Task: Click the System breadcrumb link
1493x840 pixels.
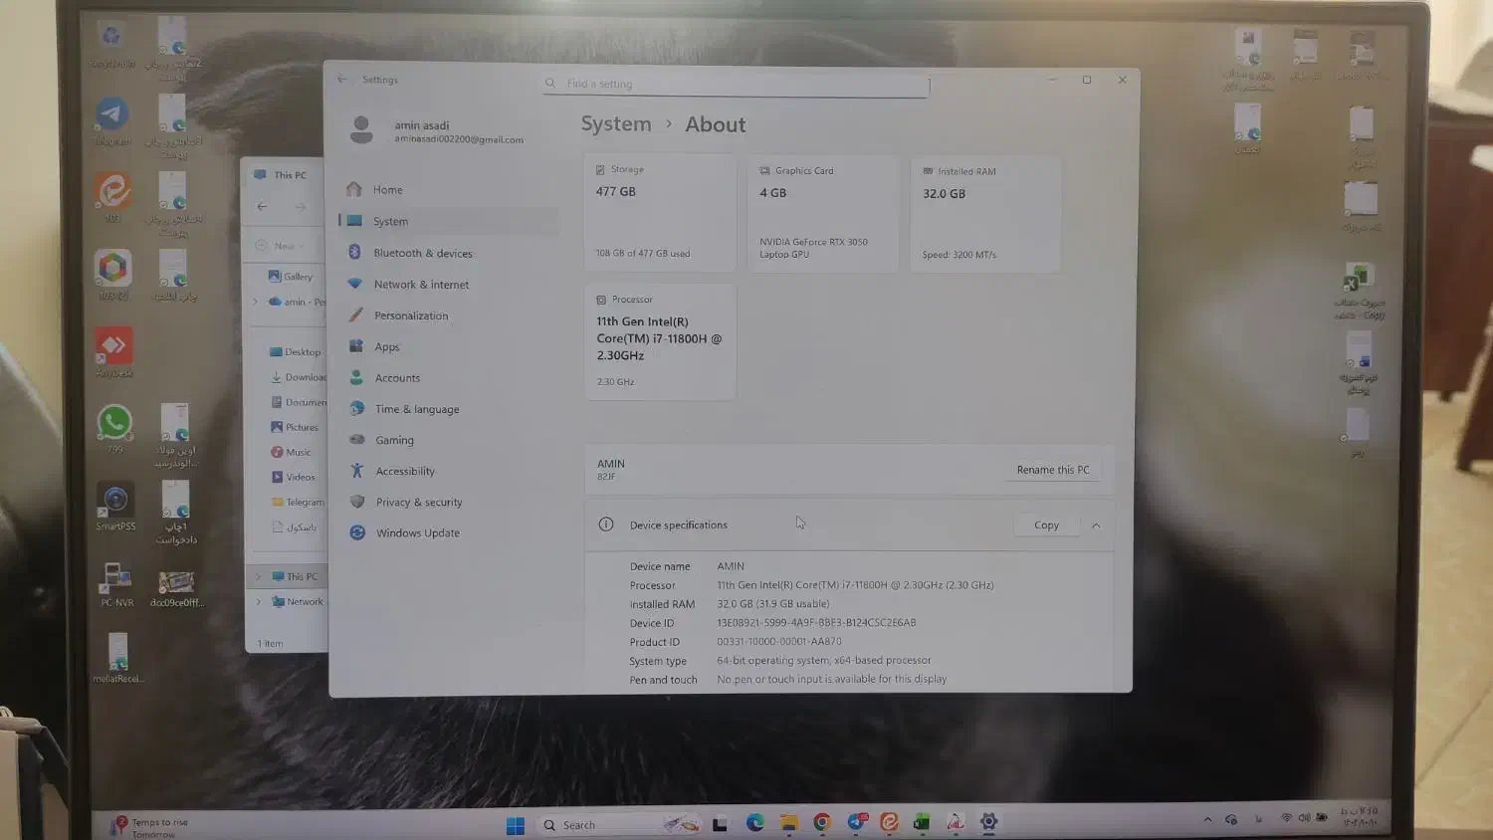Action: 616,124
